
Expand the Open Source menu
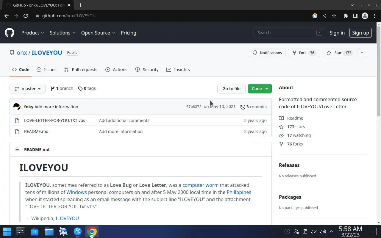pyautogui.click(x=98, y=33)
